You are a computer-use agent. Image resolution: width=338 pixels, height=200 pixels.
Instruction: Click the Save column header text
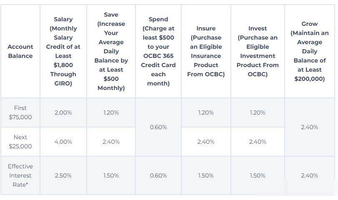point(111,51)
